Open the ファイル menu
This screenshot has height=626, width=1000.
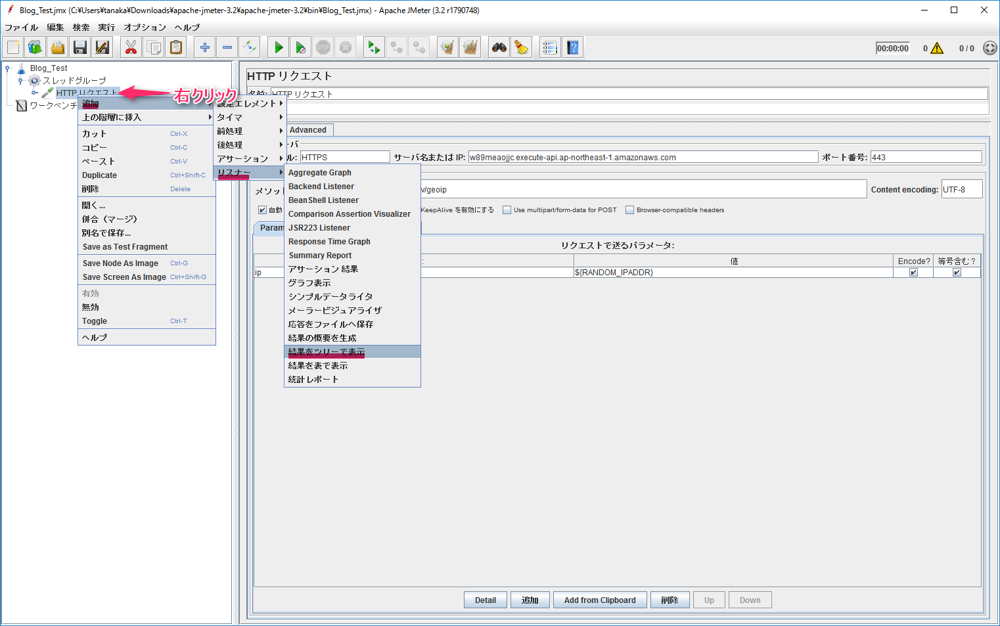pos(21,28)
